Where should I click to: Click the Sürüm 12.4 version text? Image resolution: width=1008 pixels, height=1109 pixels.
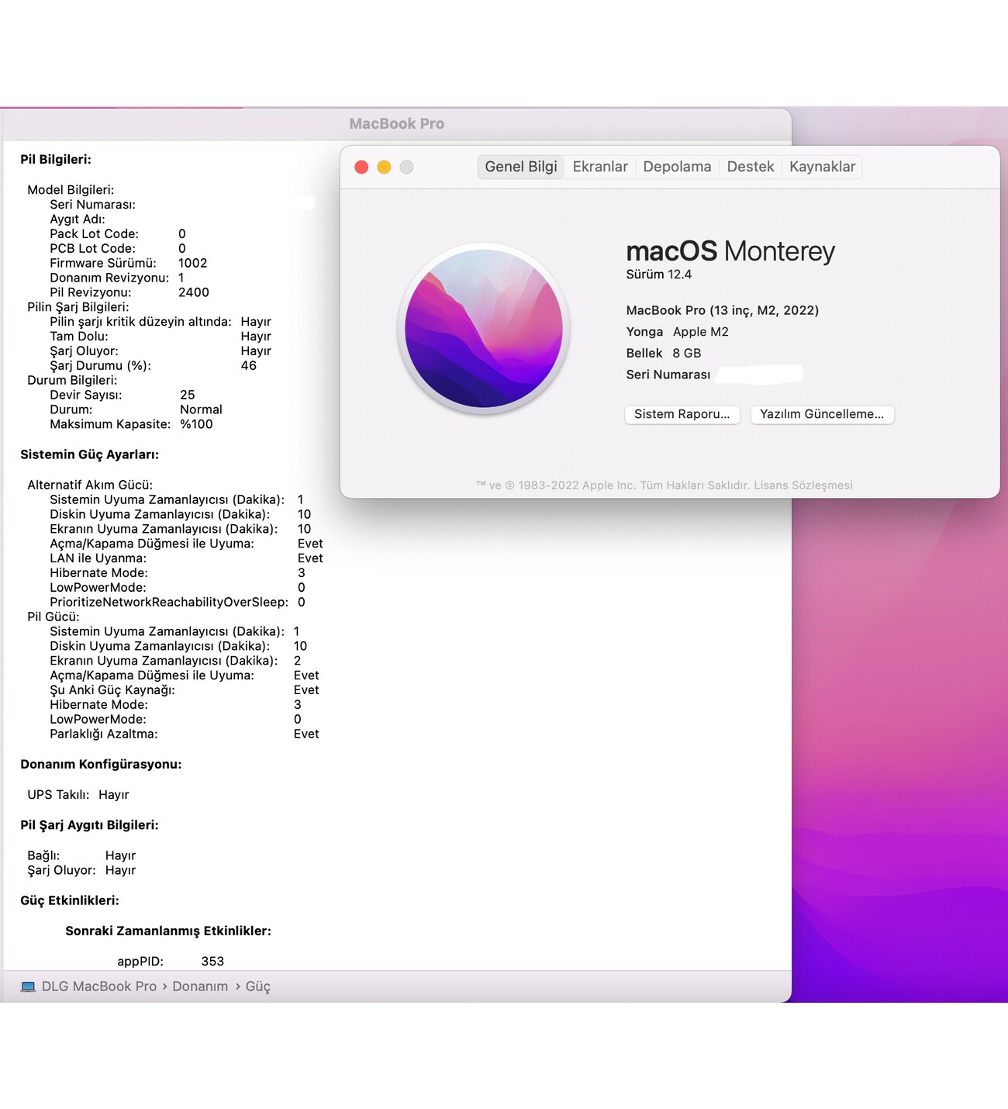659,275
